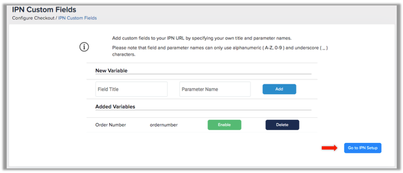Click the word 'characters.' in the info text
Image resolution: width=403 pixels, height=173 pixels.
pos(123,55)
